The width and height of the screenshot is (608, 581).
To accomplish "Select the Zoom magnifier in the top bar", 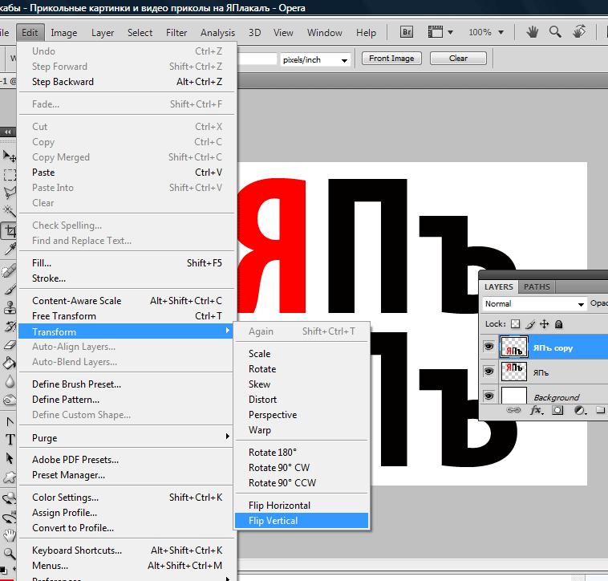I will [x=555, y=32].
